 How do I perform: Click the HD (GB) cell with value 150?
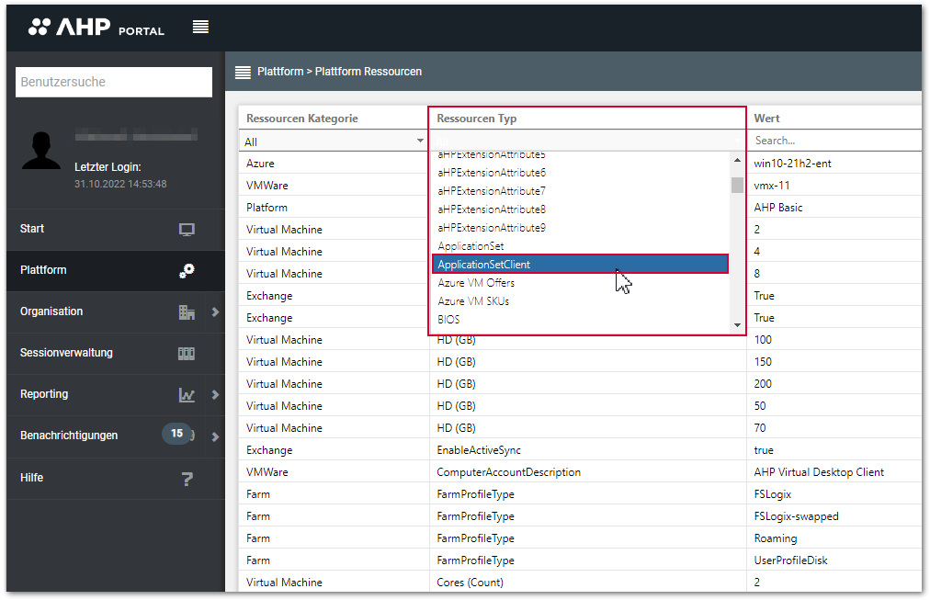coord(588,362)
